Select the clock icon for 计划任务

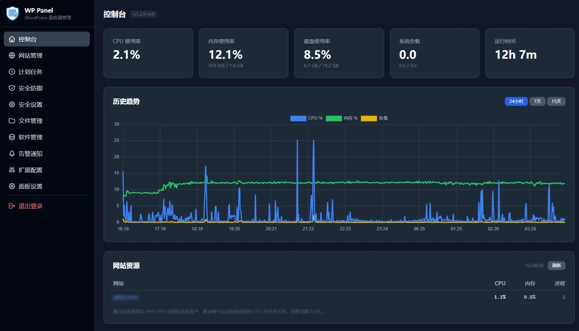coord(12,72)
